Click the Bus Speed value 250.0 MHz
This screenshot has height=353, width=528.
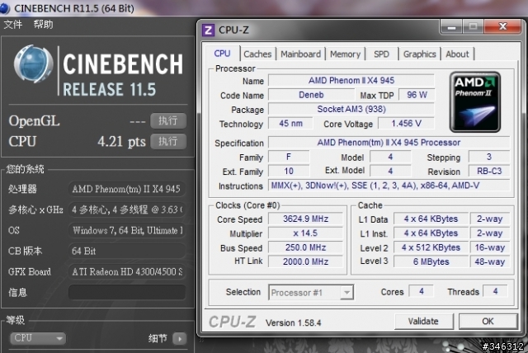point(305,247)
